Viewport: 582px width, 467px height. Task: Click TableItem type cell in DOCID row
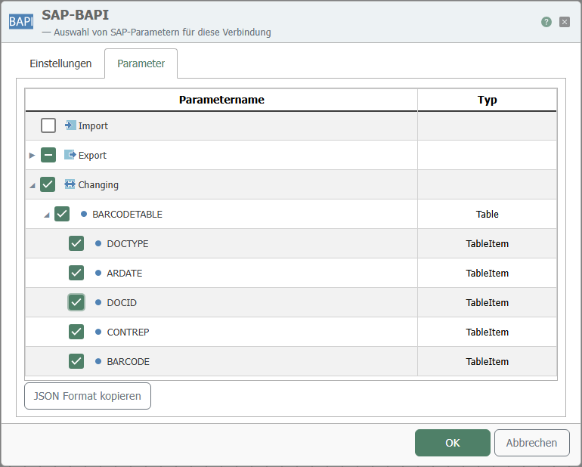coord(487,302)
